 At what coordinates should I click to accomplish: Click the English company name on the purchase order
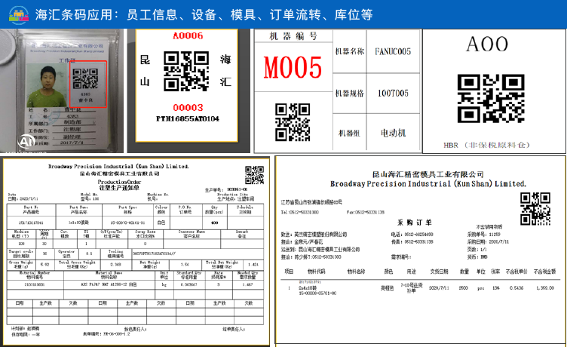[x=428, y=184]
